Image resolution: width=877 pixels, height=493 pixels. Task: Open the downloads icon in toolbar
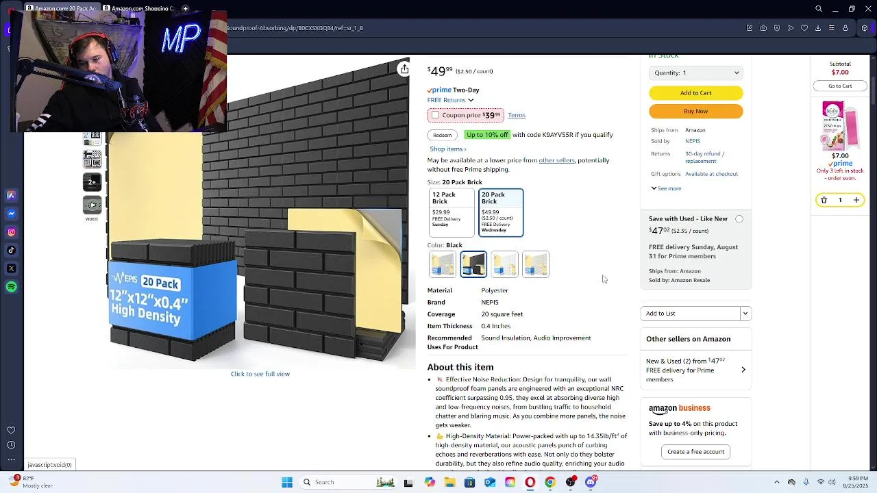coord(818,28)
